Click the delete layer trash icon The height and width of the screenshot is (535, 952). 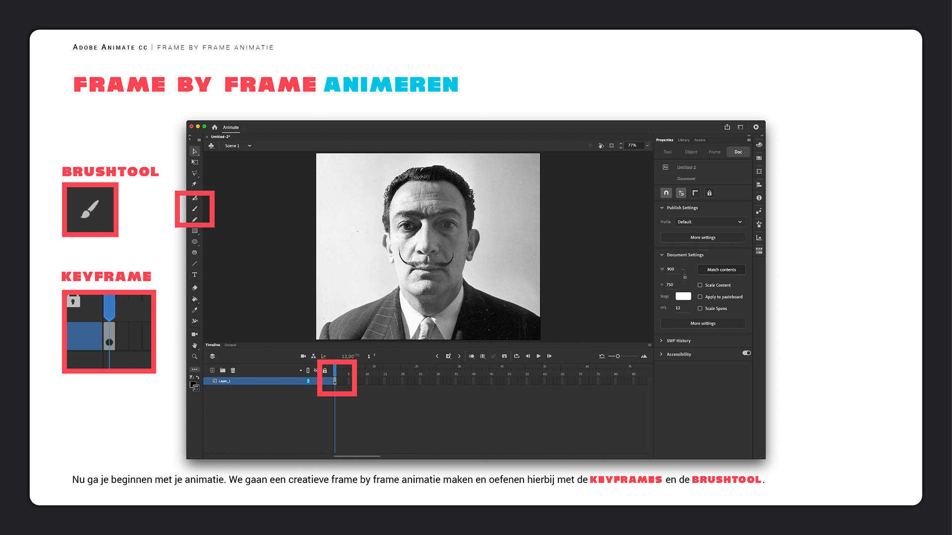tap(233, 370)
